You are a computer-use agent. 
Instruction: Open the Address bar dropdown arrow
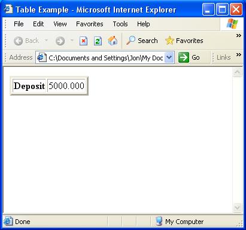(x=169, y=57)
